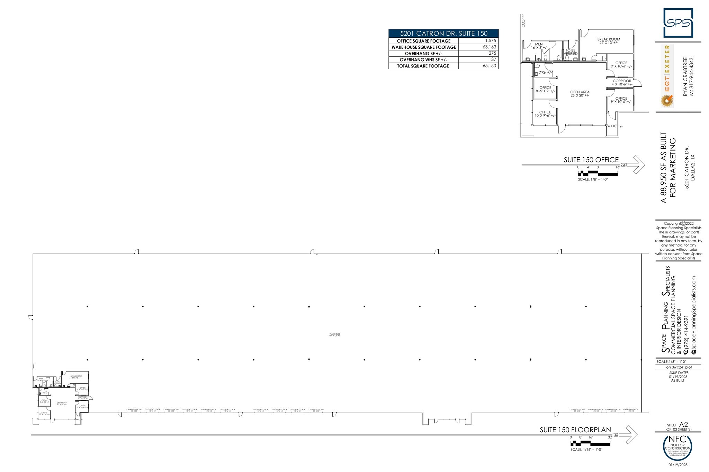Viewport: 709px width, 472px height.
Task: Click the Warehouse label in the large floorplan
Action: (x=334, y=335)
